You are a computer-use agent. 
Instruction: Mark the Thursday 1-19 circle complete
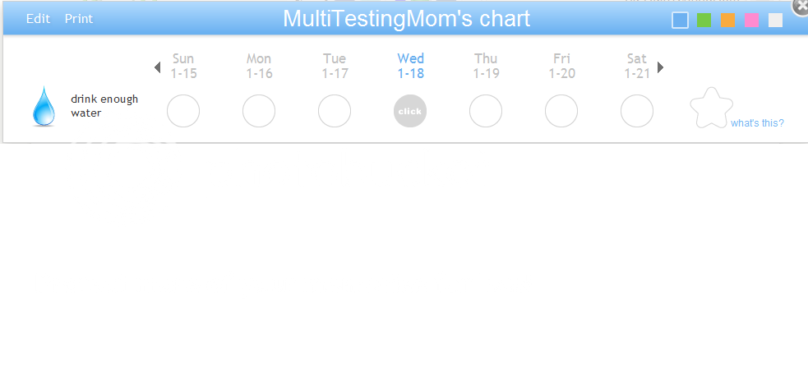(x=486, y=111)
